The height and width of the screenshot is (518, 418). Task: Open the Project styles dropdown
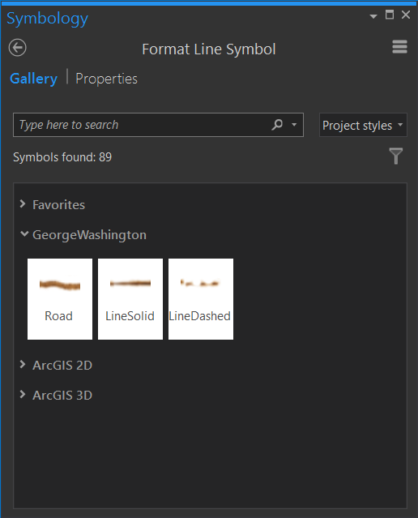pyautogui.click(x=363, y=125)
